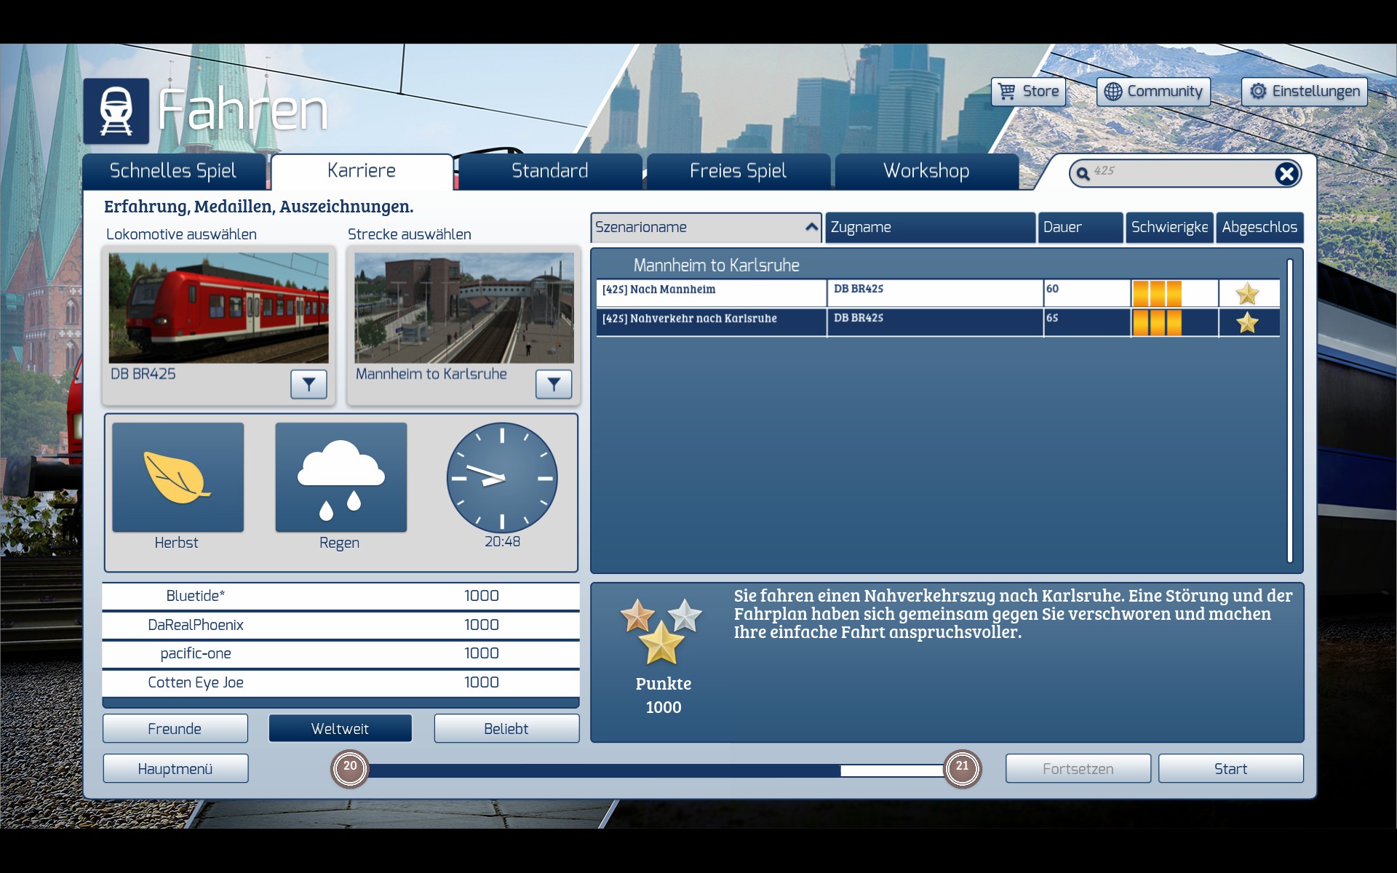Toggle Szenarioname column sort arrow
The image size is (1397, 873).
click(x=811, y=227)
